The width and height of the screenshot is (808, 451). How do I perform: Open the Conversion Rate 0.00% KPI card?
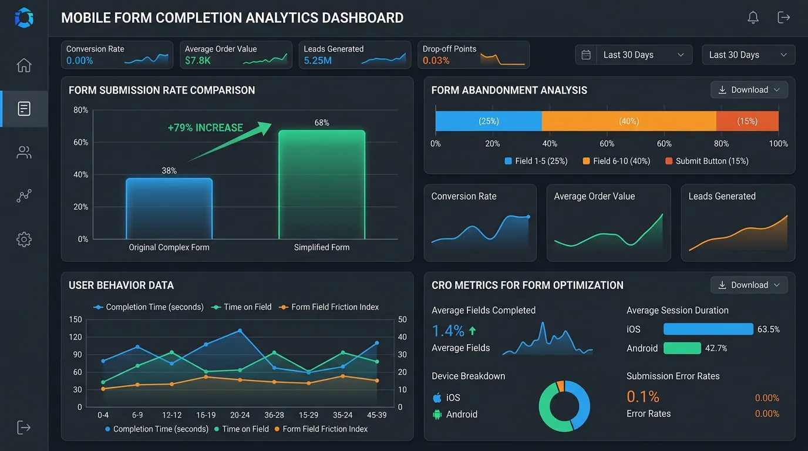pyautogui.click(x=117, y=55)
